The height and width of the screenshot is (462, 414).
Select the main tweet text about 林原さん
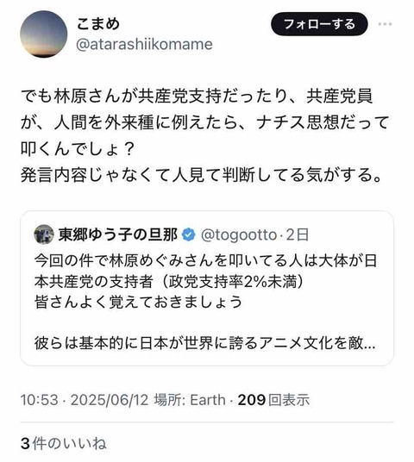point(205,135)
